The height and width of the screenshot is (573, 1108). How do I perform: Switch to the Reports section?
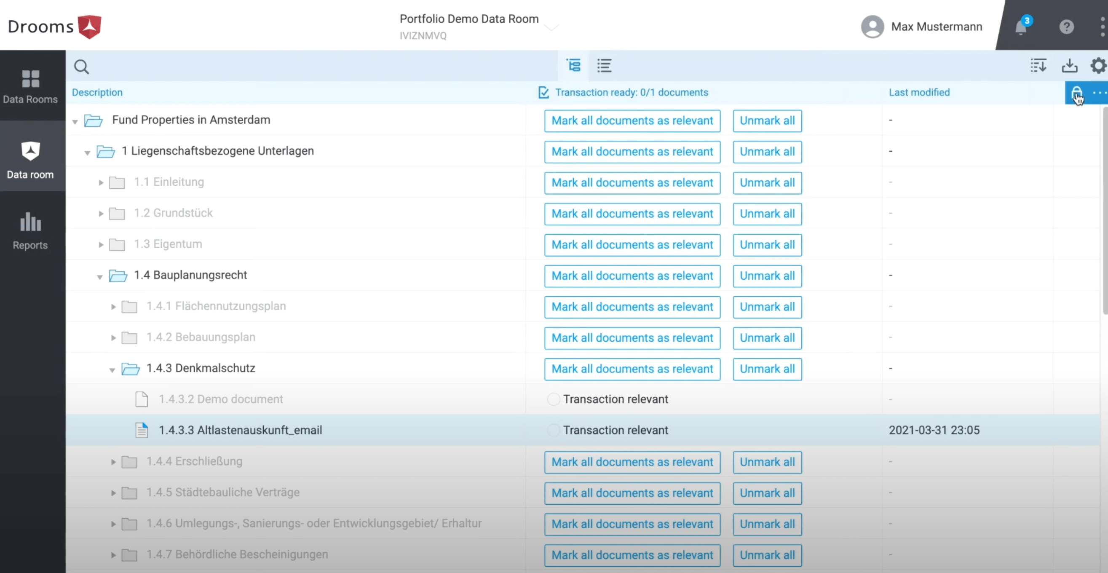click(30, 230)
